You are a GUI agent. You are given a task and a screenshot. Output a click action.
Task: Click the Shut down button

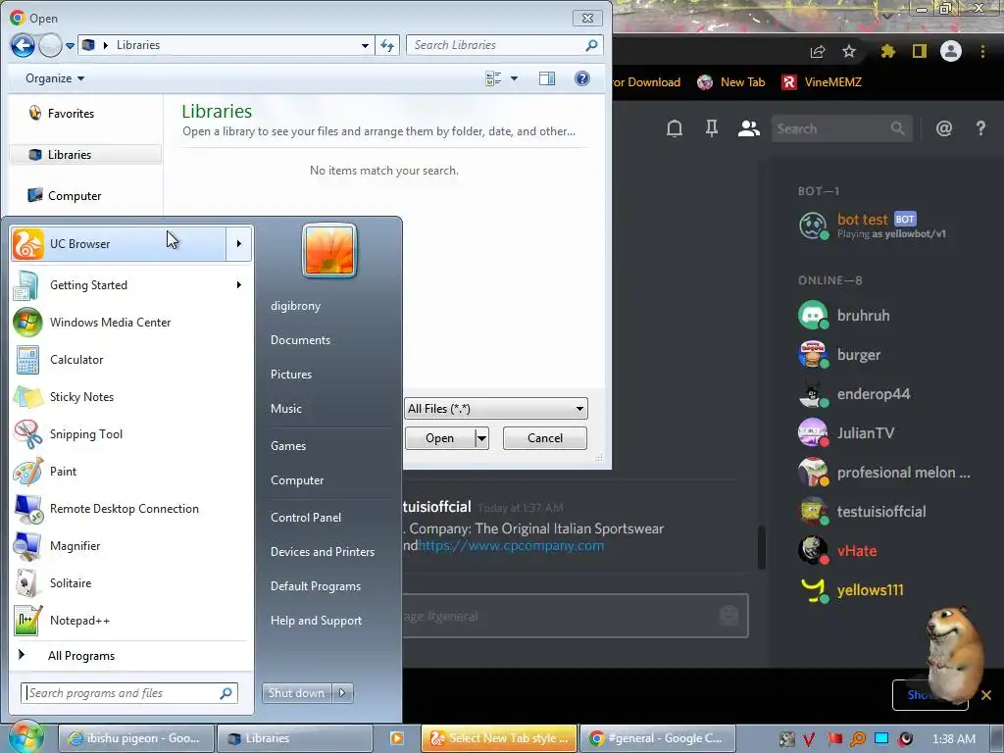pos(296,693)
